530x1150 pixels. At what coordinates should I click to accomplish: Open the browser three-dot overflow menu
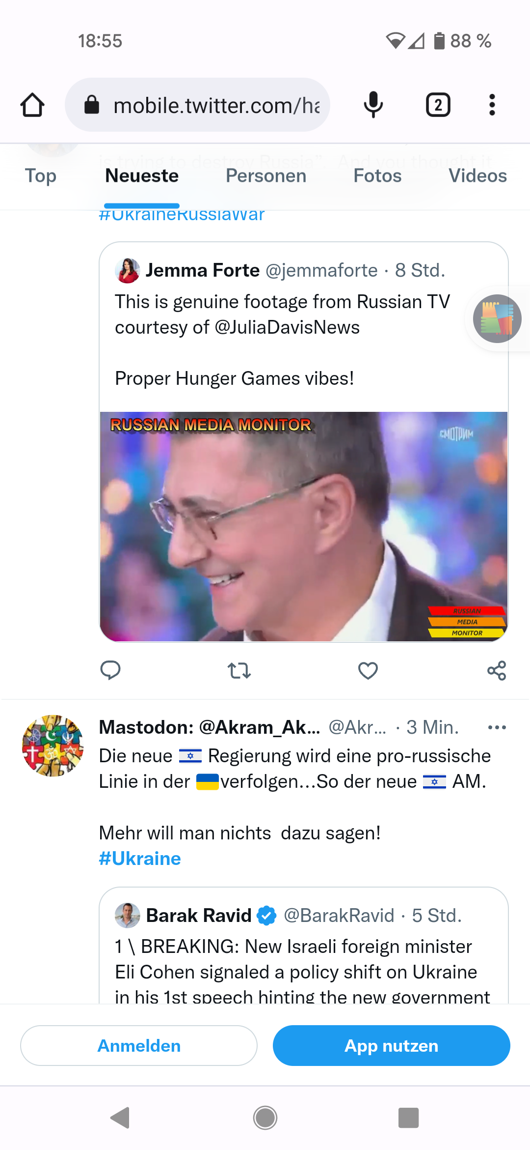(492, 105)
